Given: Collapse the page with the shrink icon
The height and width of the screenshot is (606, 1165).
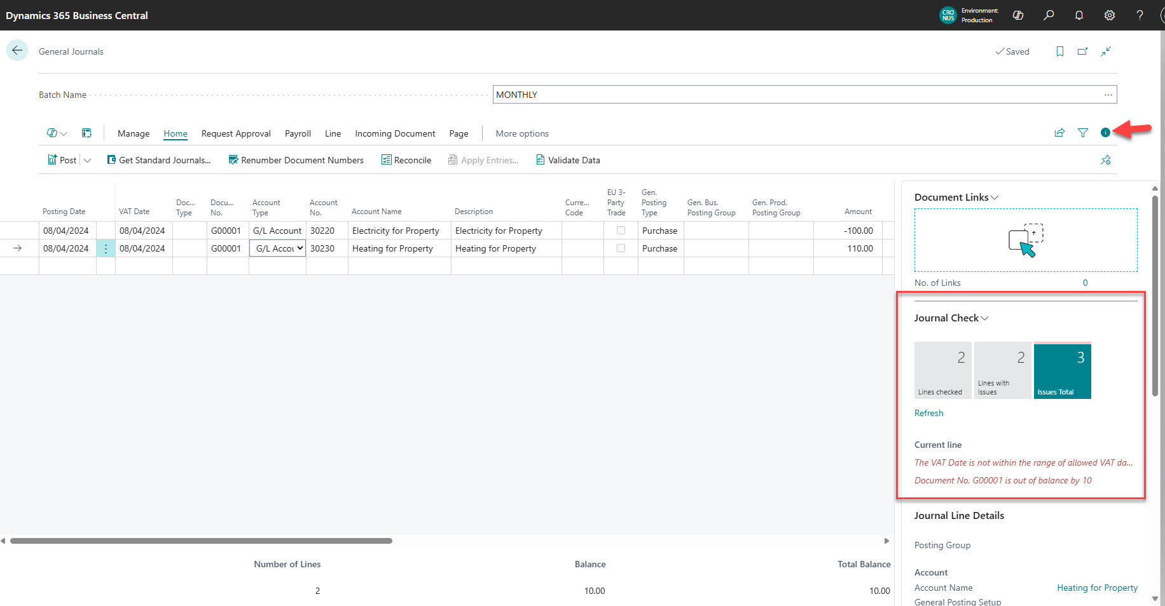Looking at the screenshot, I should click(1106, 51).
